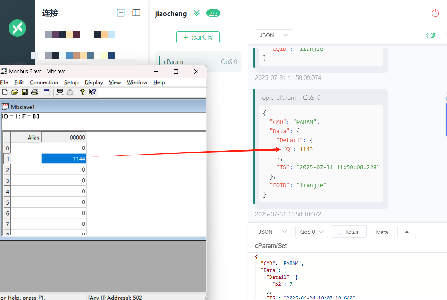Select the row 3 header in the register table
447x300 pixels.
7,181
